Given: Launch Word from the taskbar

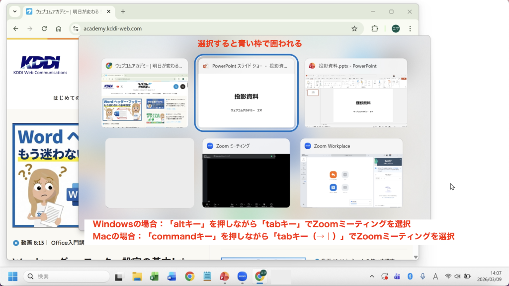Looking at the screenshot, I should pyautogui.click(x=171, y=277).
